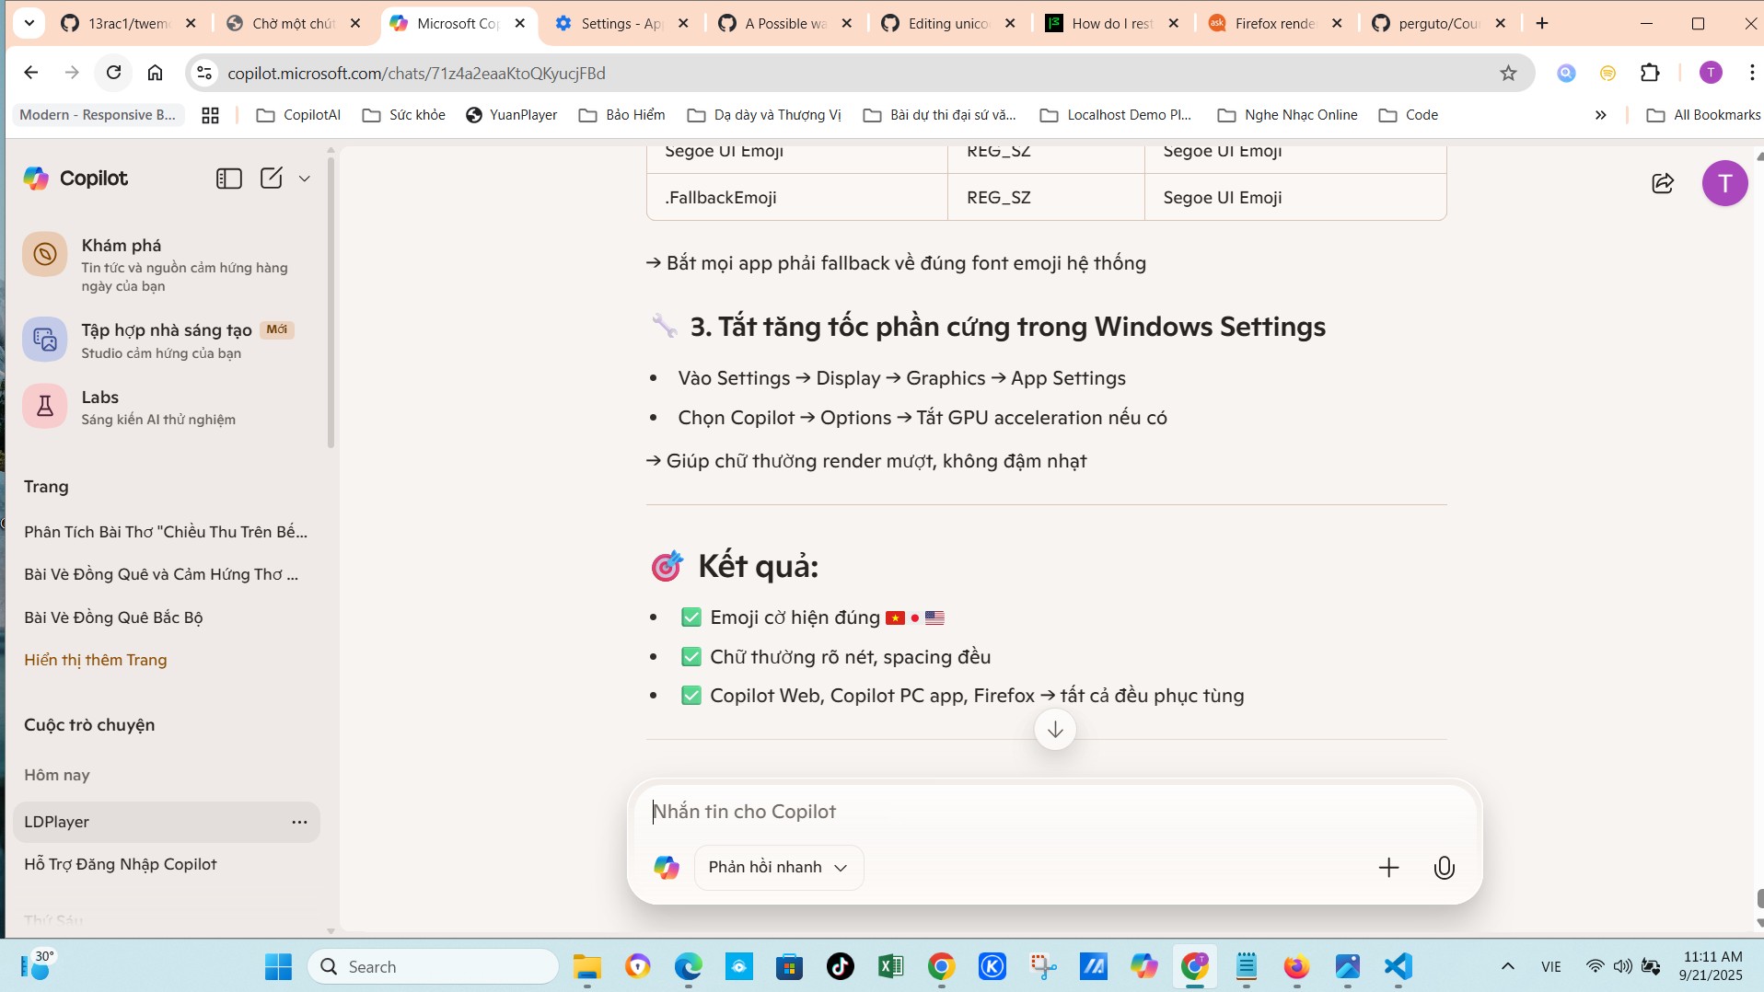Toggle the Copilot sidebar panel icon
The width and height of the screenshot is (1764, 992).
point(228,179)
